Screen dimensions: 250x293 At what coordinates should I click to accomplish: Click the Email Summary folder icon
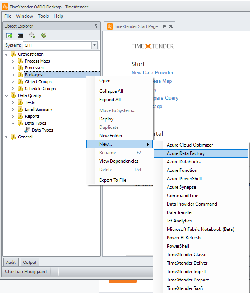point(20,110)
